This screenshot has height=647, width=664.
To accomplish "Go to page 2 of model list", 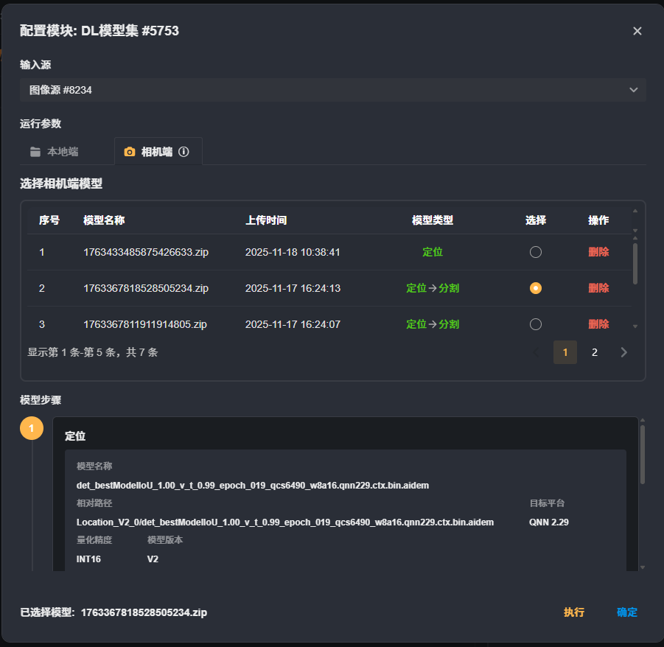I will tap(595, 352).
